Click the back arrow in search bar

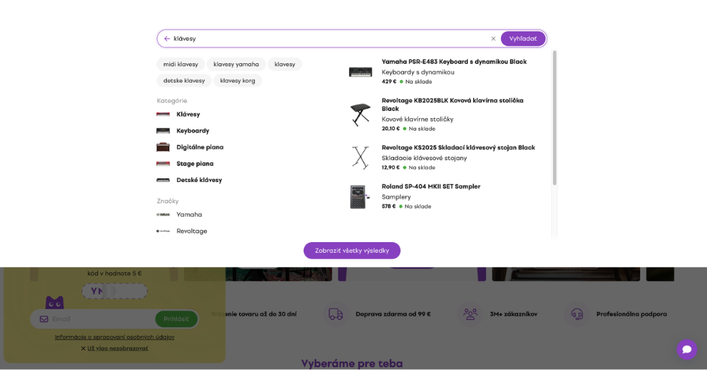(x=167, y=38)
